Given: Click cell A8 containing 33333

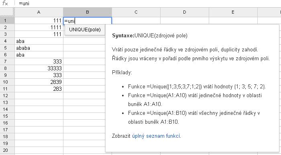Looking at the screenshot, I should pyautogui.click(x=39, y=68).
